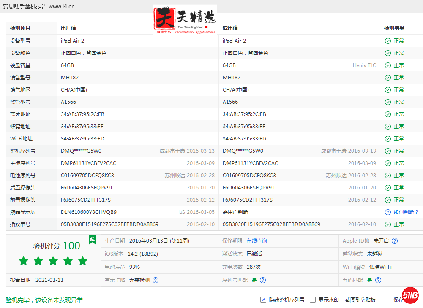Click the 保存 button
This screenshot has width=423, height=308.
point(398,300)
